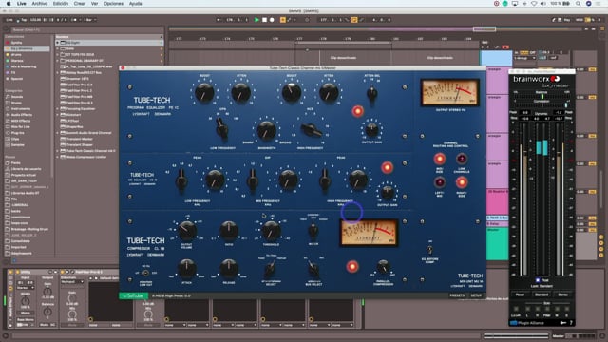Click the round Record button in the transport
This screenshot has width=608, height=342.
click(x=272, y=20)
